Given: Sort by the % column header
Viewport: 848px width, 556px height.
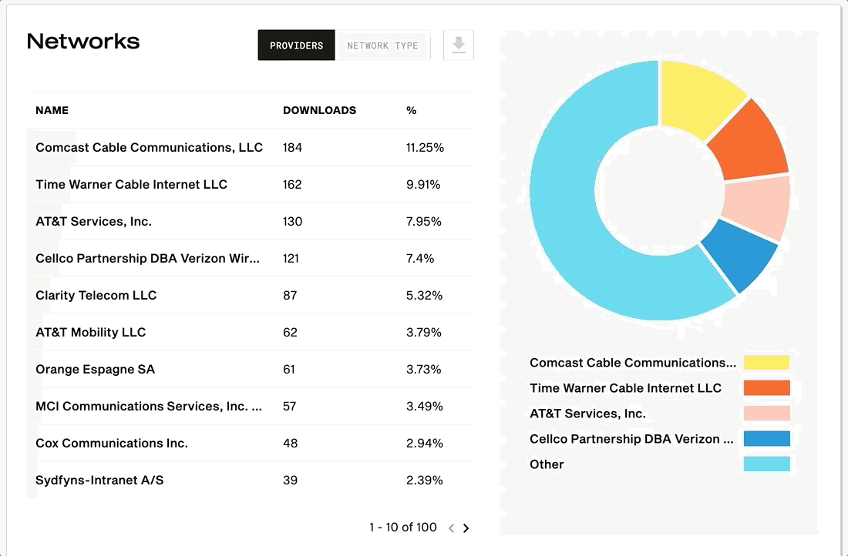Looking at the screenshot, I should point(411,110).
